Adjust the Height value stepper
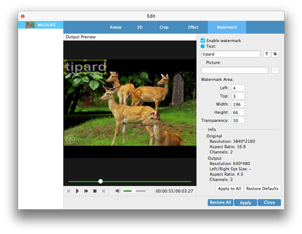Image resolution: width=302 pixels, height=234 pixels. [x=245, y=112]
